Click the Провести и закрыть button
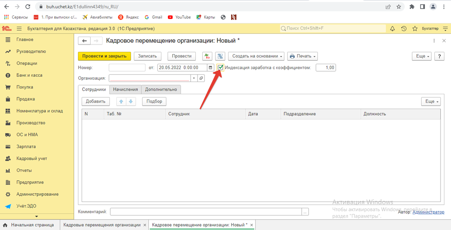The width and height of the screenshot is (451, 230). point(104,56)
